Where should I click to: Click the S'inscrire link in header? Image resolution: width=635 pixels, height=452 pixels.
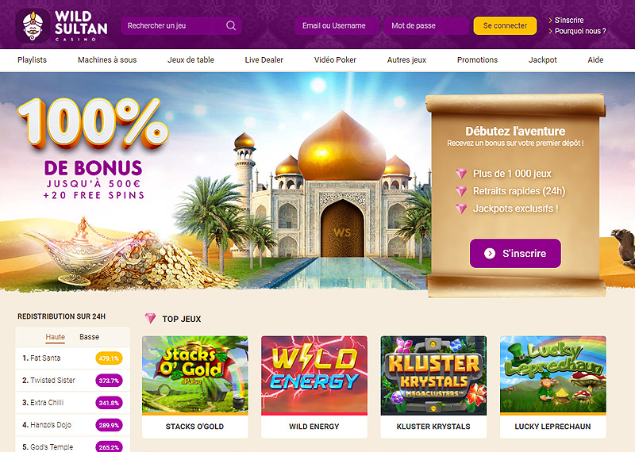point(569,21)
